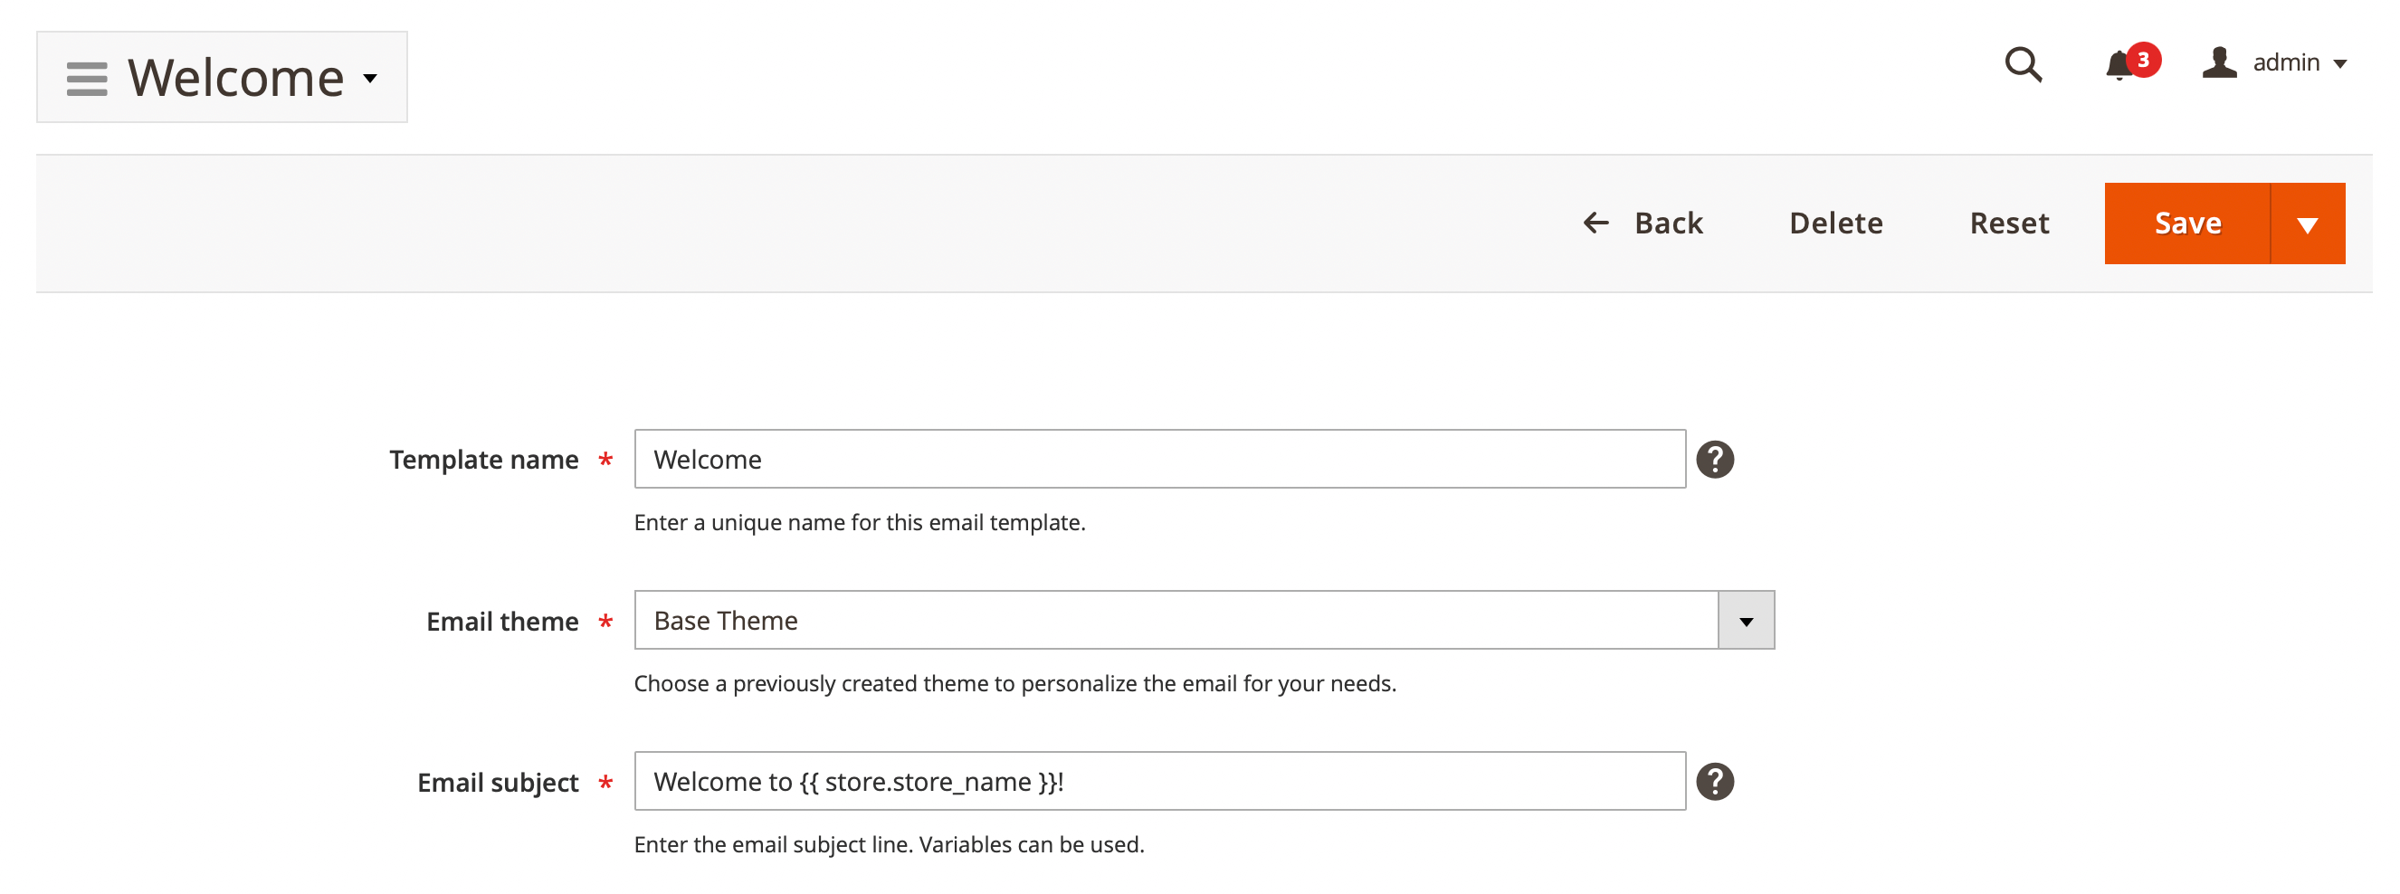Screen dimensions: 2400x894
Task: Click Reset to revert changes
Action: (2009, 223)
